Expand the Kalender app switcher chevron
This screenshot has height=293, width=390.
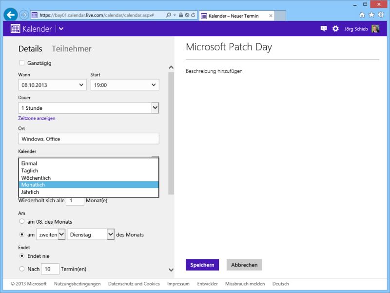coord(61,29)
